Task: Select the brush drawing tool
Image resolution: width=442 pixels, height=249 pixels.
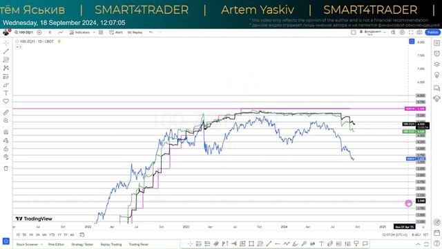Action: tap(6, 84)
